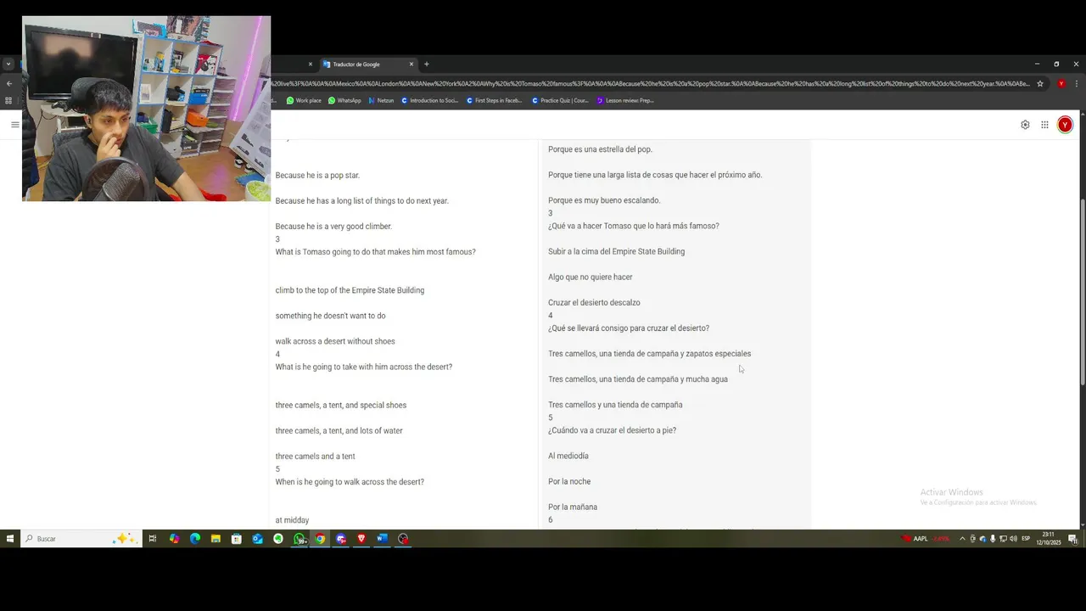Click 'three camels, a tent, and lots of water'
The image size is (1086, 611).
(339, 431)
